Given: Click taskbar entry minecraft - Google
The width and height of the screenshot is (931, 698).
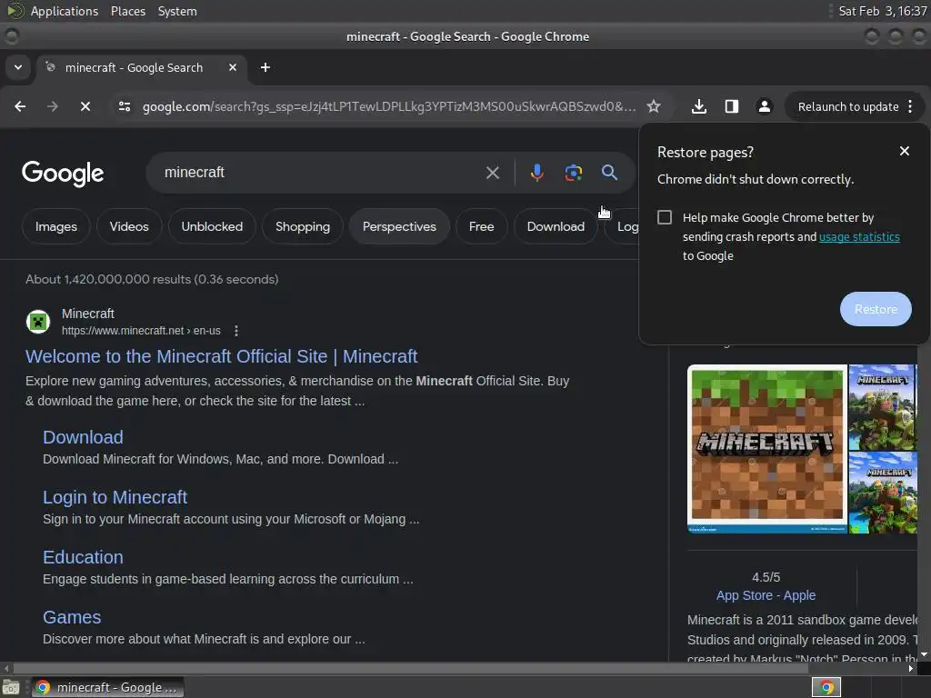Looking at the screenshot, I should 108,687.
